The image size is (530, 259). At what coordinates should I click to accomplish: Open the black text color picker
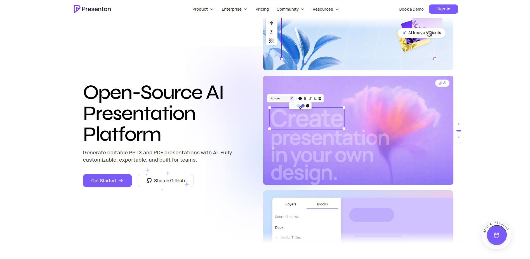(x=300, y=99)
